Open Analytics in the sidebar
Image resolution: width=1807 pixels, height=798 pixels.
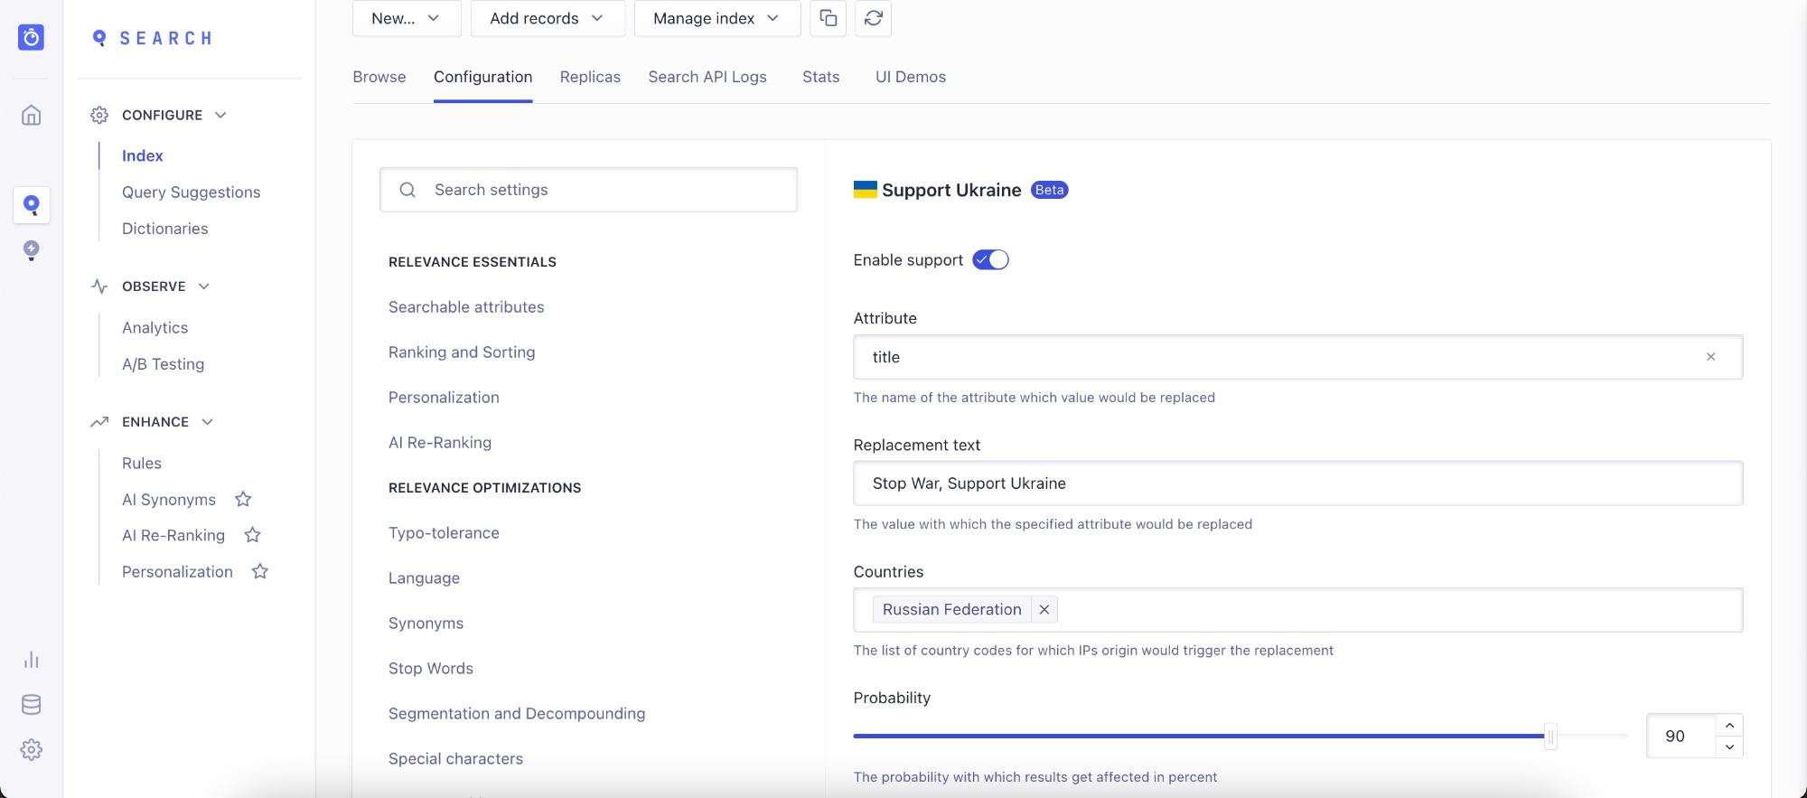pyautogui.click(x=155, y=328)
